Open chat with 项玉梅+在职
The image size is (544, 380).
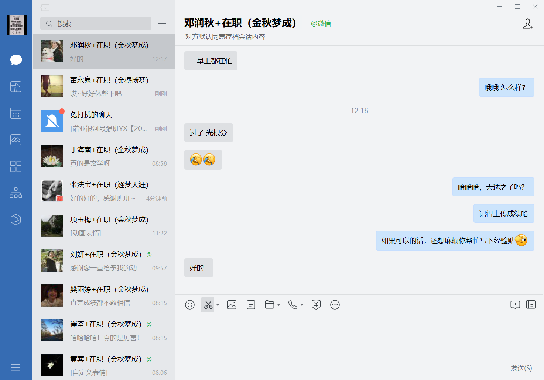pyautogui.click(x=104, y=226)
